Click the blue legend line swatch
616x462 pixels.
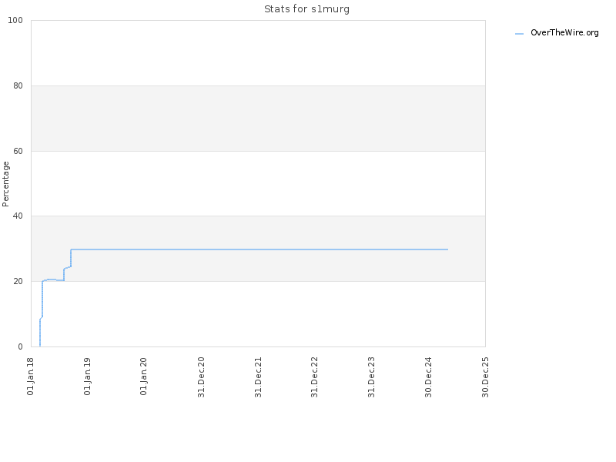click(x=519, y=34)
